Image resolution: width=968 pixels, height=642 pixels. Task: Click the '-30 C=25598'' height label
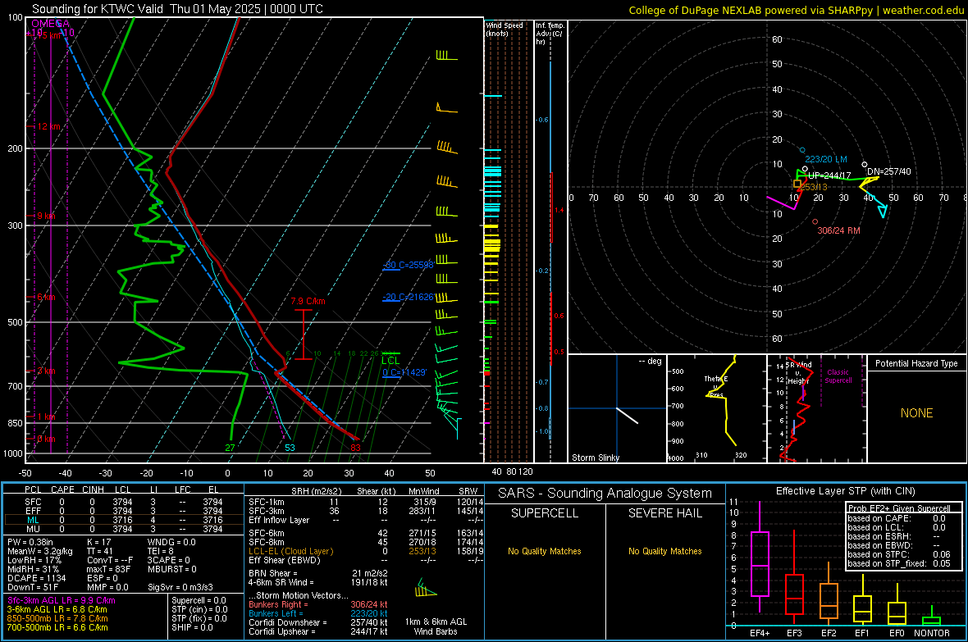409,265
